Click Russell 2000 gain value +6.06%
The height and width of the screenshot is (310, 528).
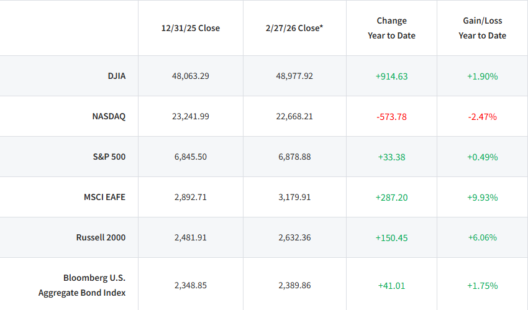(x=483, y=238)
